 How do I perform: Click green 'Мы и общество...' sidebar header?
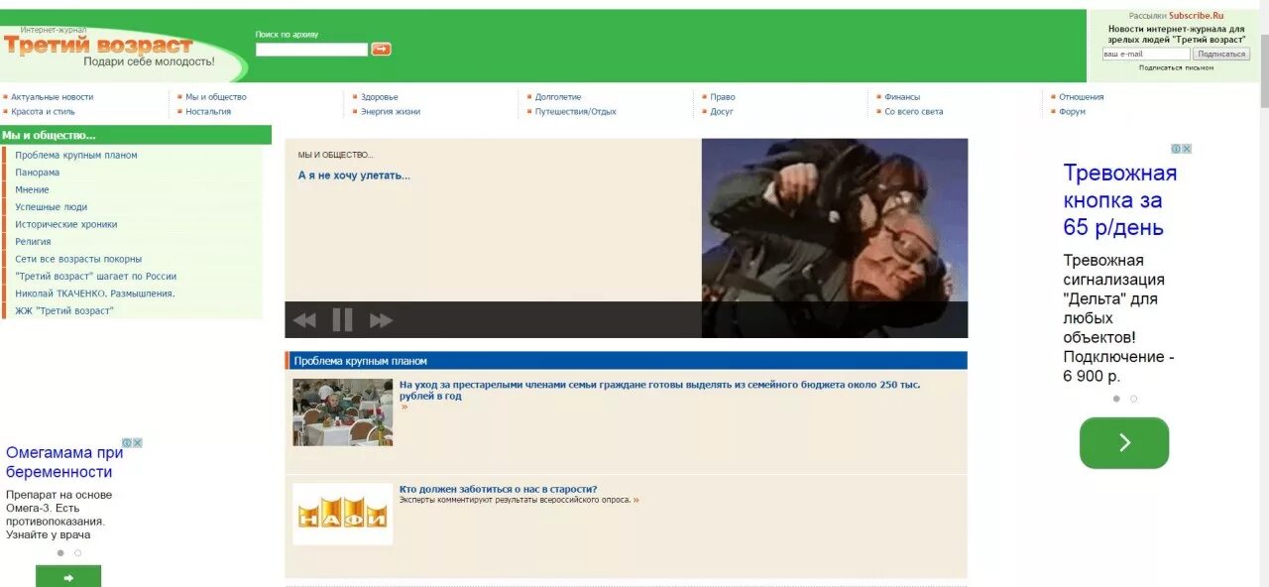136,135
